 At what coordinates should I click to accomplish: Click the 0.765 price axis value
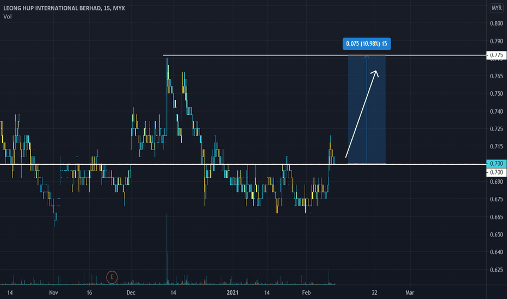click(496, 76)
